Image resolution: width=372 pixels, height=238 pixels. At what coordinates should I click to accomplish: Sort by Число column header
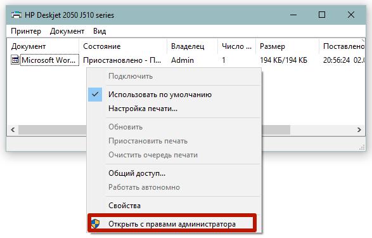coord(236,46)
